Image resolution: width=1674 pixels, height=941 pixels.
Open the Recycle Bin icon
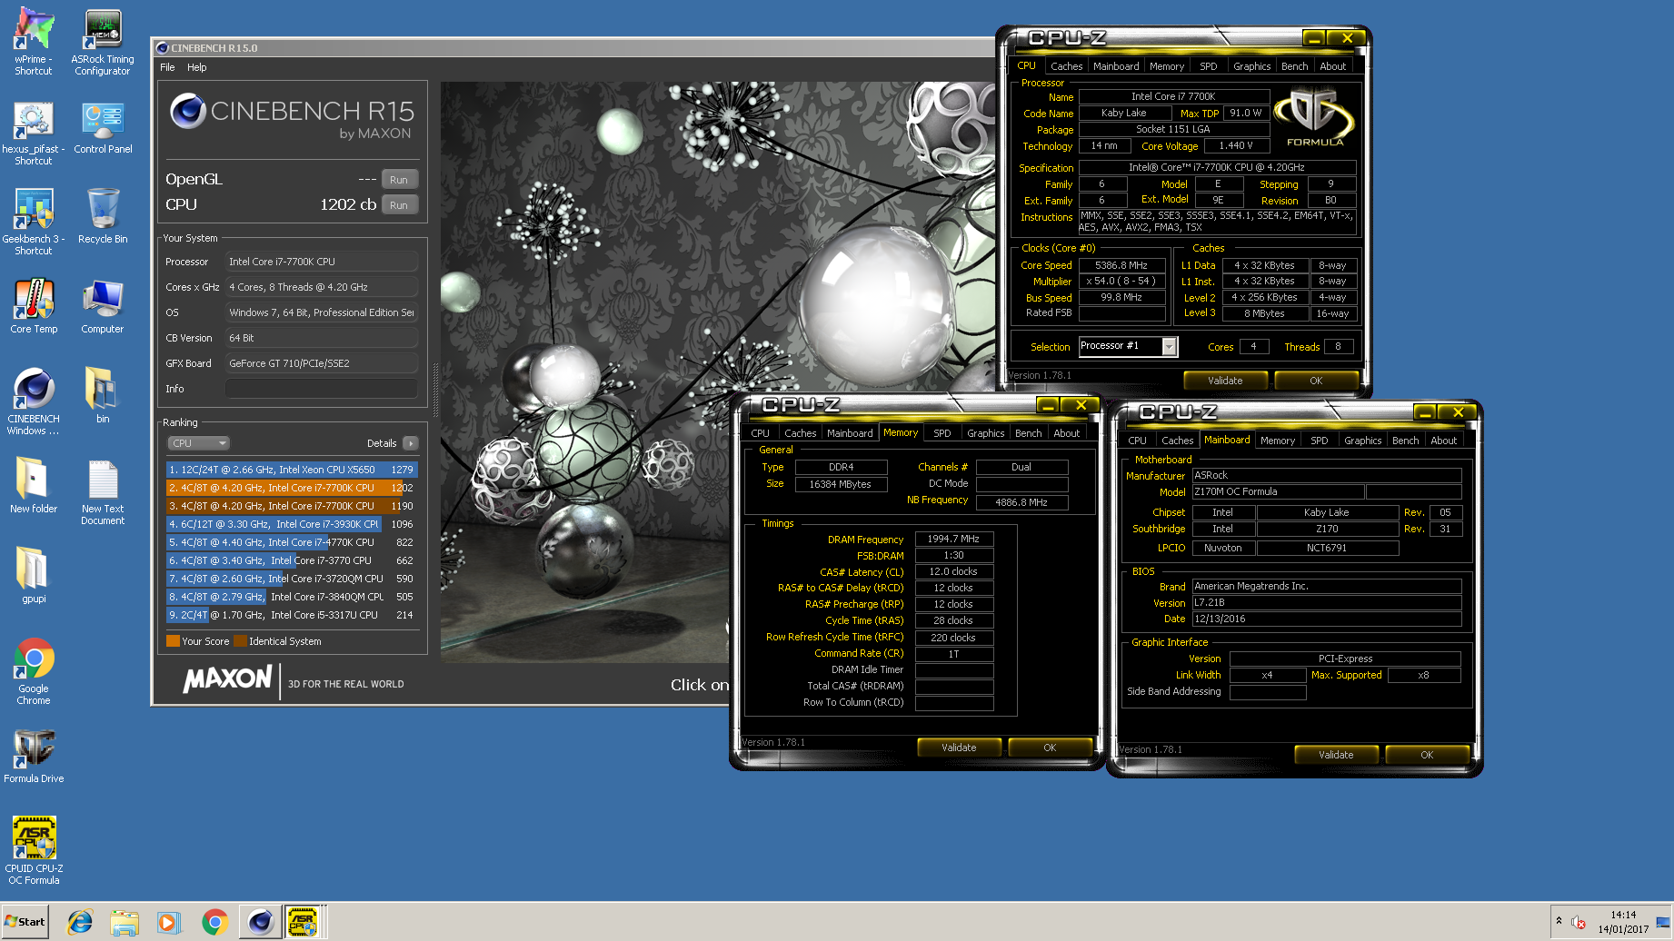point(103,215)
